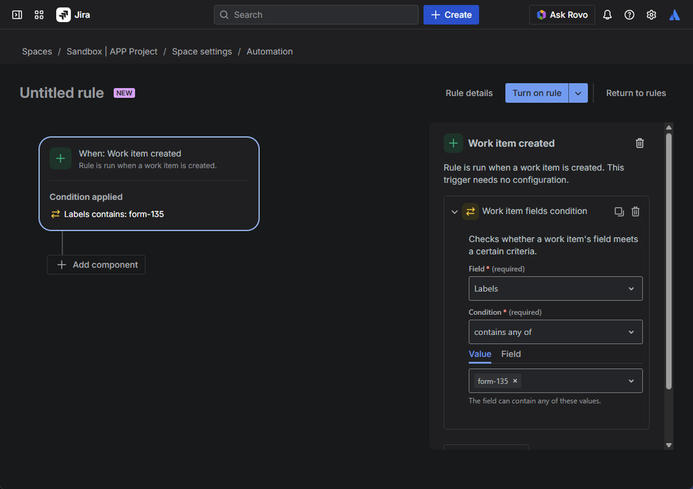Open Sandbox | APP Project breadcrumb
This screenshot has width=693, height=489.
(x=112, y=52)
